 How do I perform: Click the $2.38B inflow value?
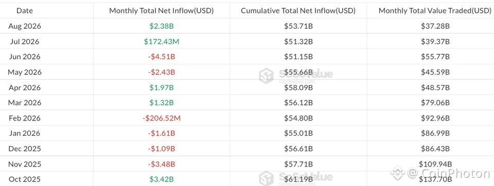[x=161, y=26]
